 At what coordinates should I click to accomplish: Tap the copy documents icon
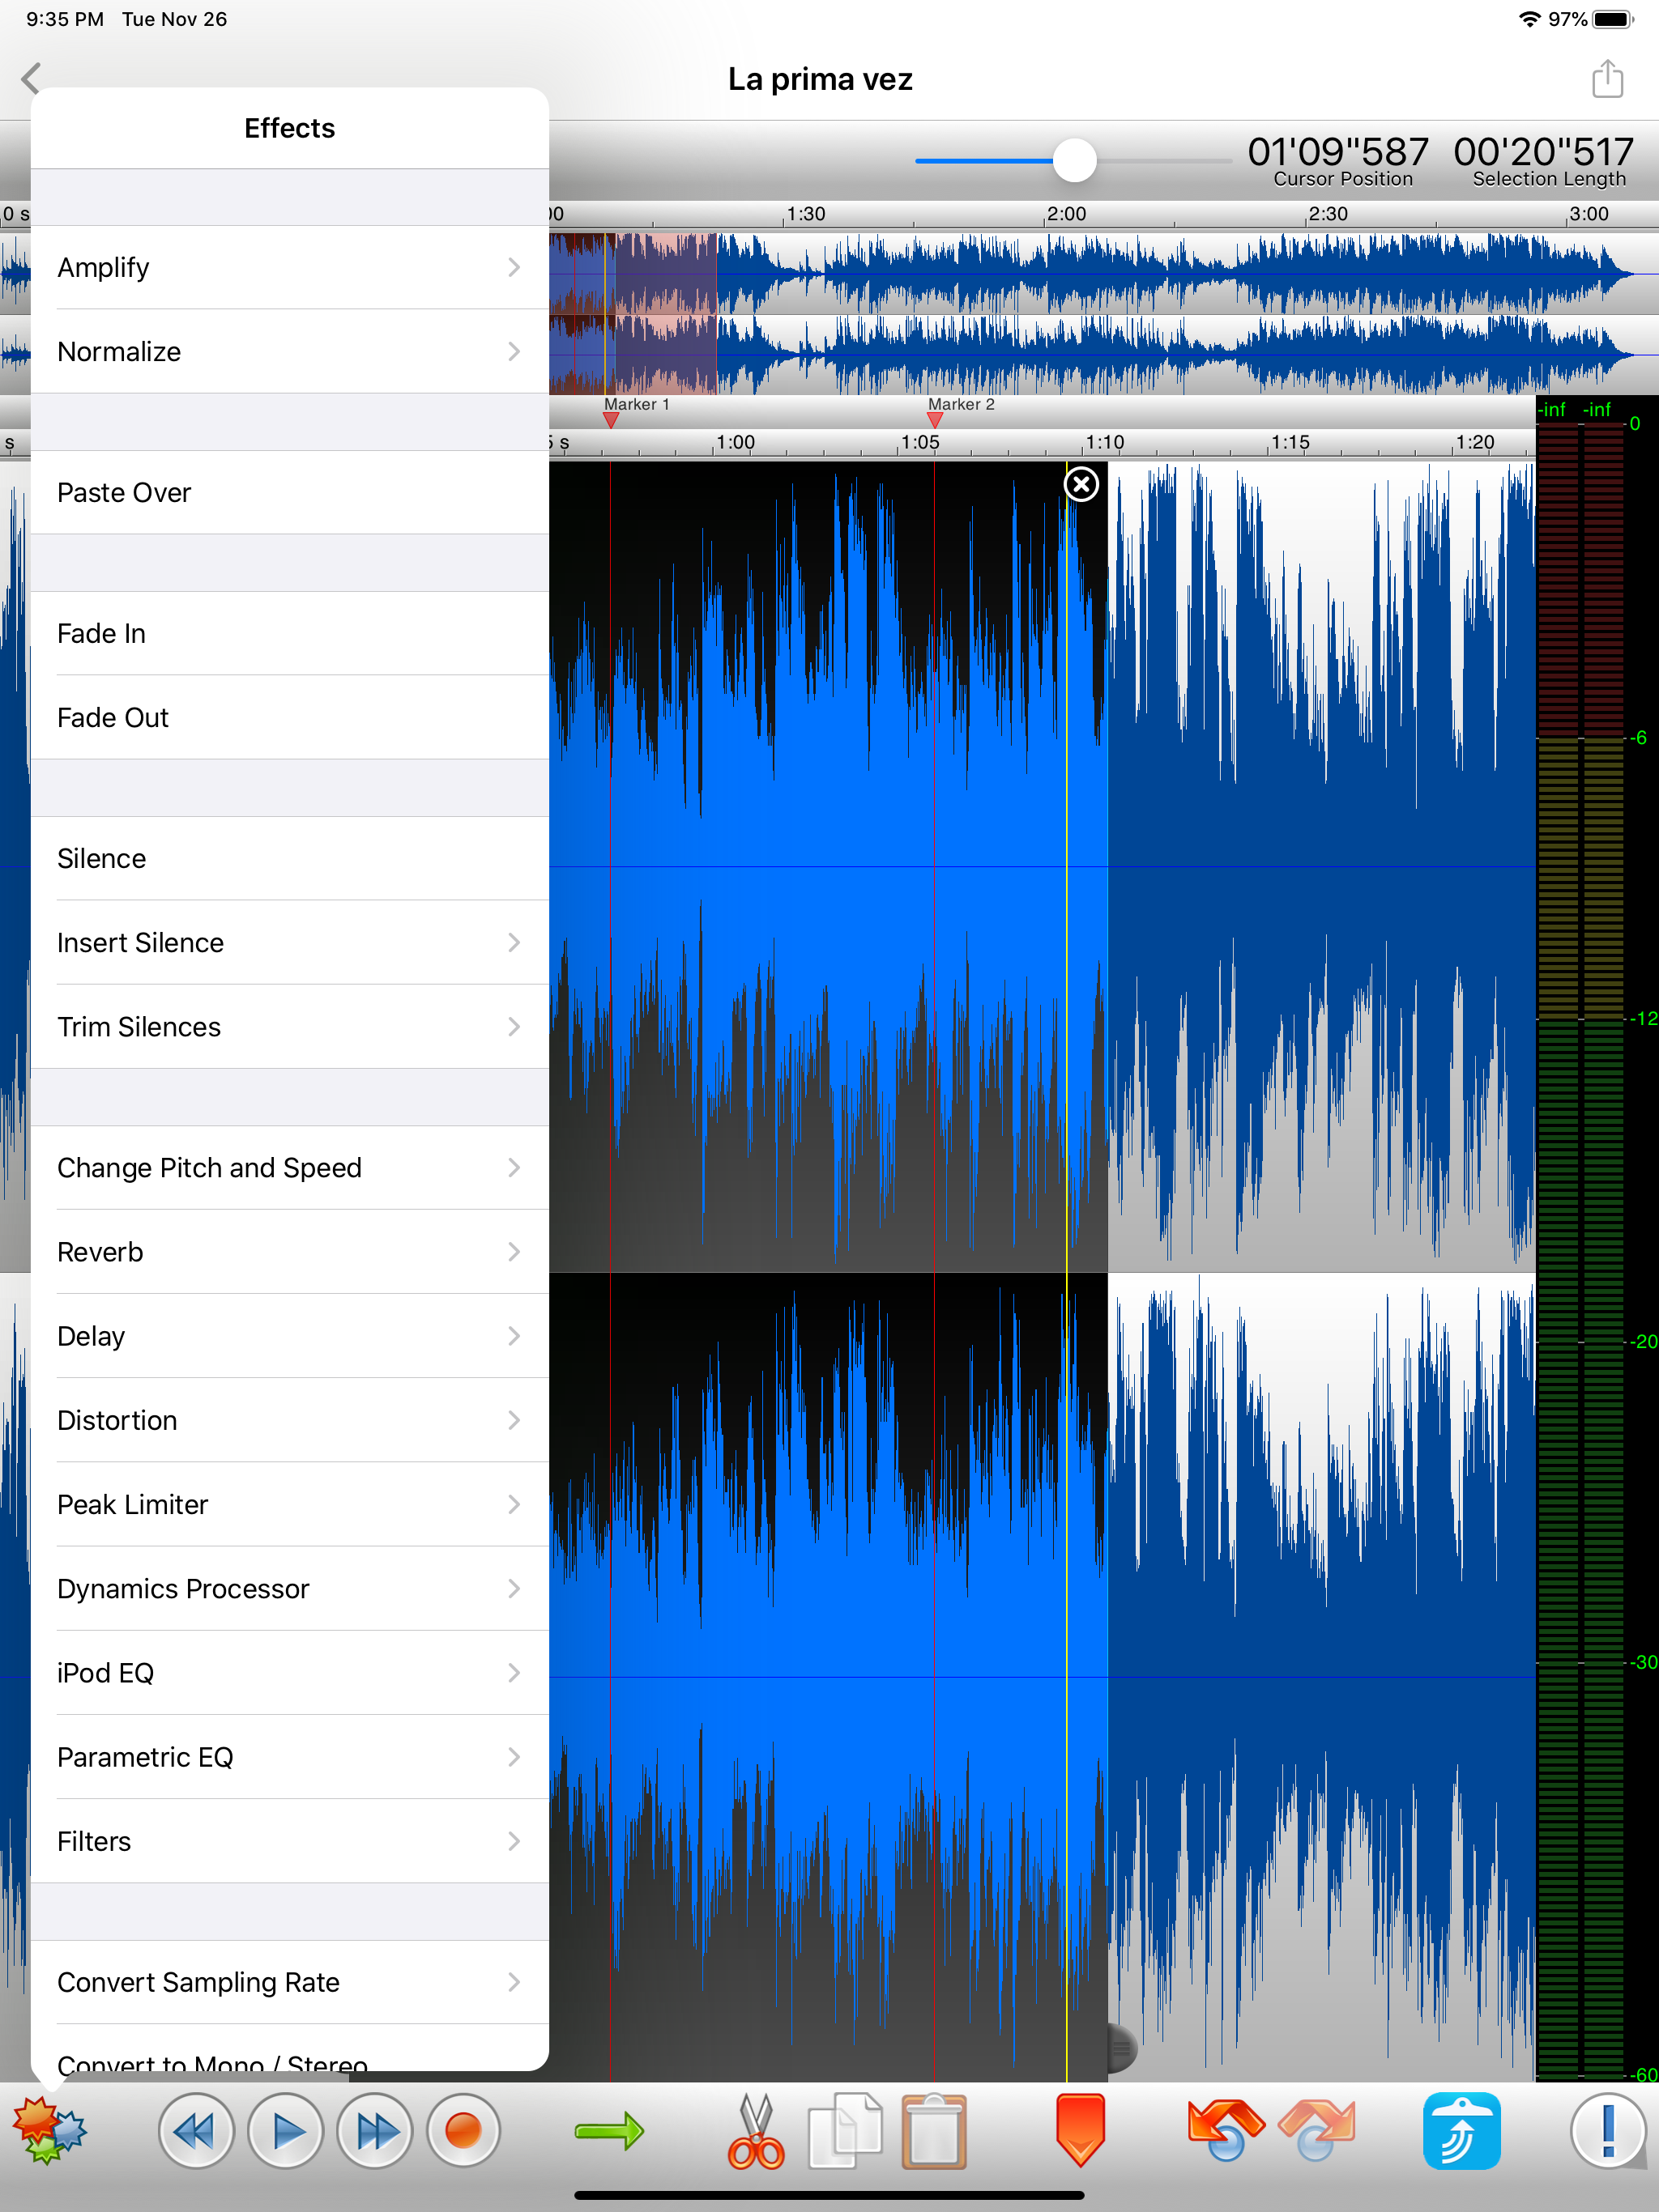coord(845,2131)
